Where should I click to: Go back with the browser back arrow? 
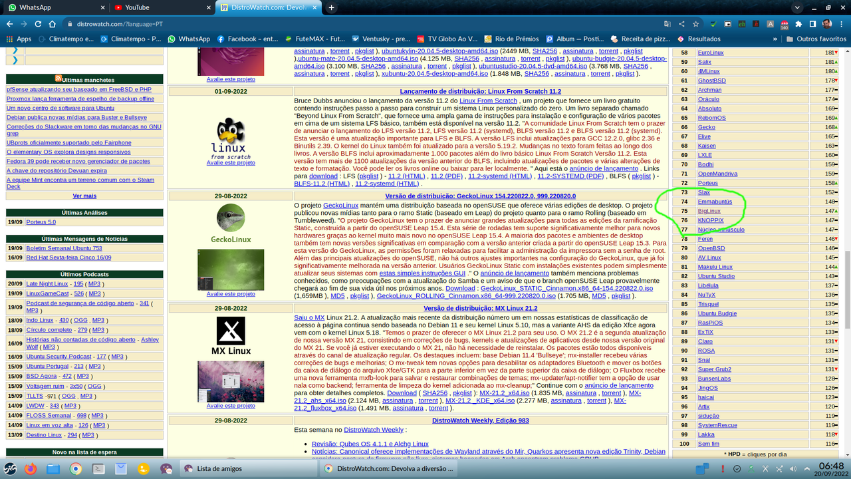(9, 24)
